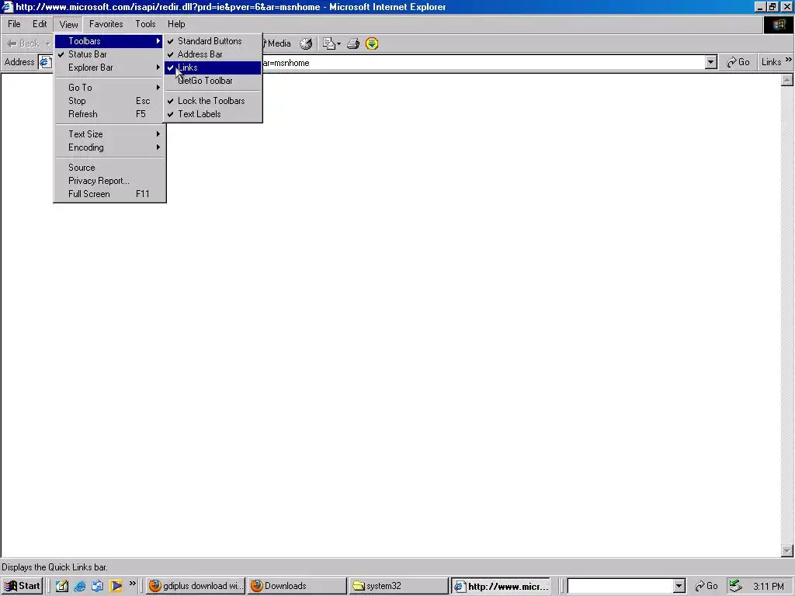Click the Internet Explorer title bar icon

click(7, 7)
